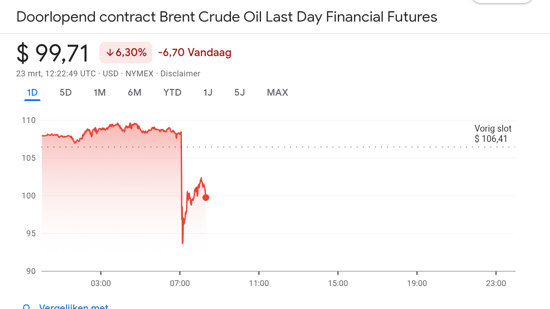Show the 5J price range

(240, 93)
